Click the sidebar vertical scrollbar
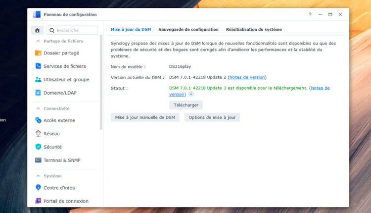 coord(101,82)
